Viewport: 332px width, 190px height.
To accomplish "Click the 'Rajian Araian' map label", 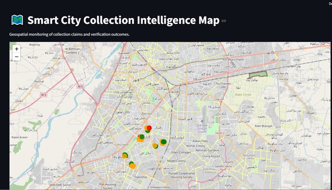I will click(19, 137).
